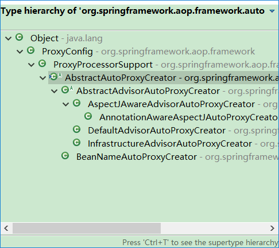
Task: Collapse the Object tree node
Action: click(x=9, y=38)
